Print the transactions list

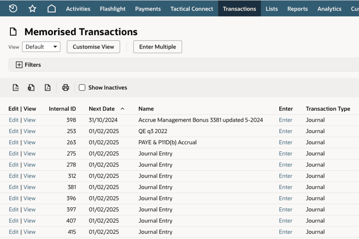pos(66,88)
